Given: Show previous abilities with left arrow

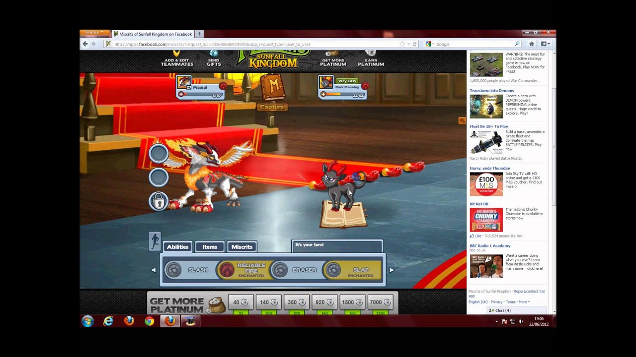Looking at the screenshot, I should [154, 270].
